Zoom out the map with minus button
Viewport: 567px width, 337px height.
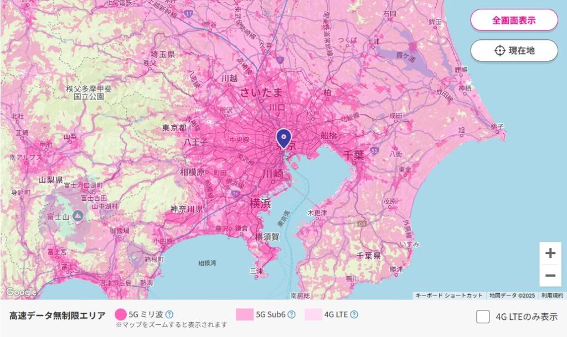tap(550, 276)
